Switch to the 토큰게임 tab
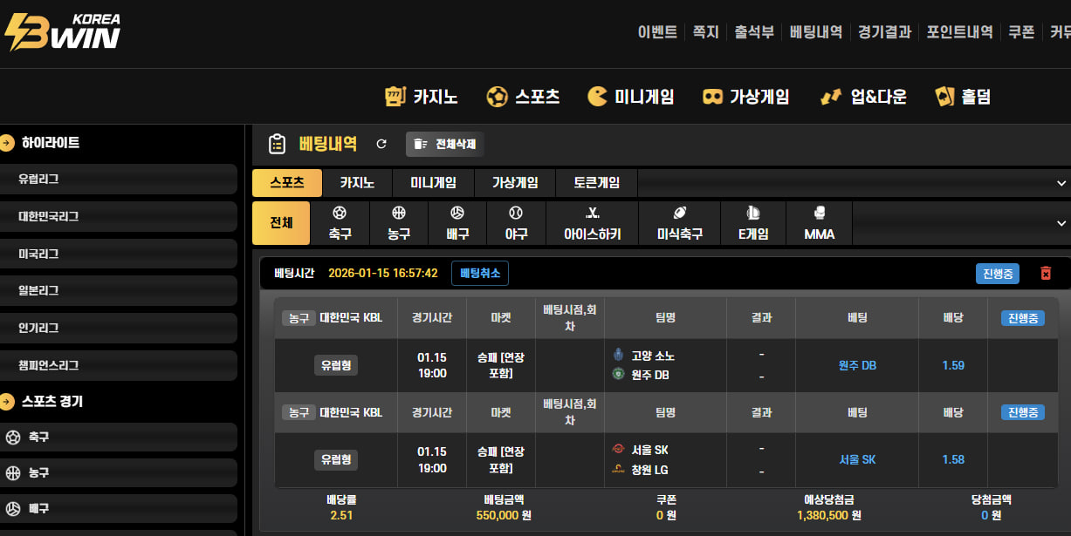 pyautogui.click(x=596, y=183)
